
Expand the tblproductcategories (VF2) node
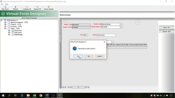(5, 22)
